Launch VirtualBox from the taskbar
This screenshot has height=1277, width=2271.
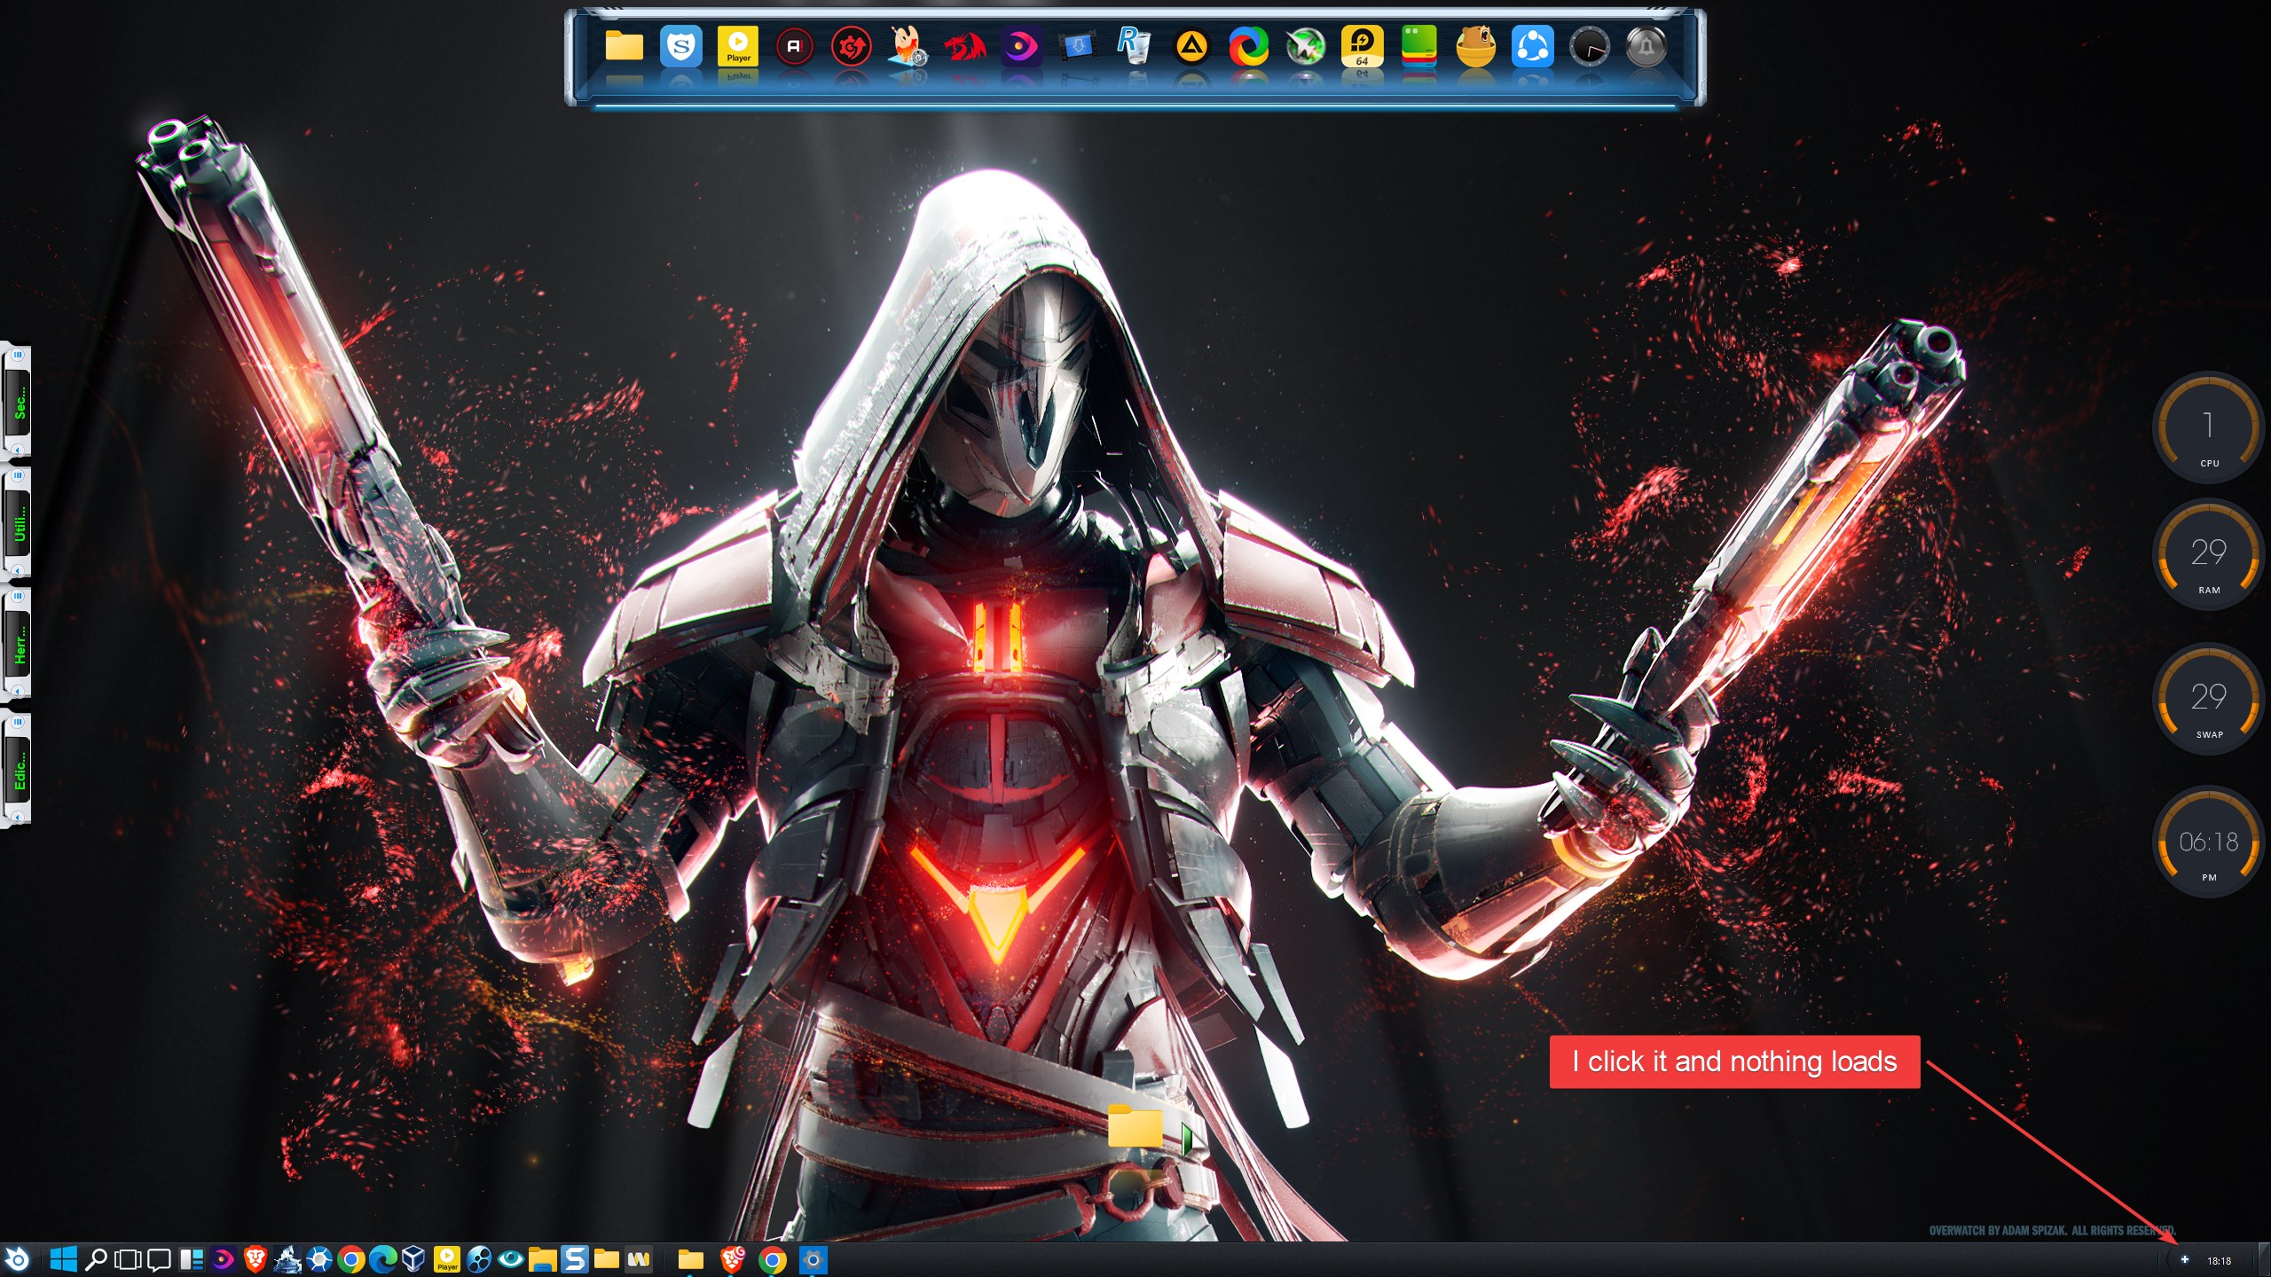414,1259
